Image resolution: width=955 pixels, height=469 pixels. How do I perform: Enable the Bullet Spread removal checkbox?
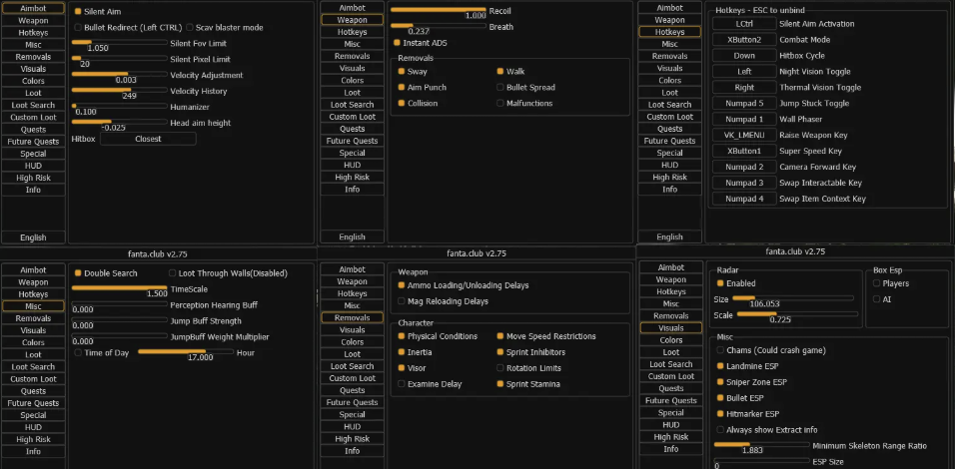(499, 88)
